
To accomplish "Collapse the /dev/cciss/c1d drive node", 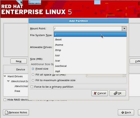I will (8, 81).
